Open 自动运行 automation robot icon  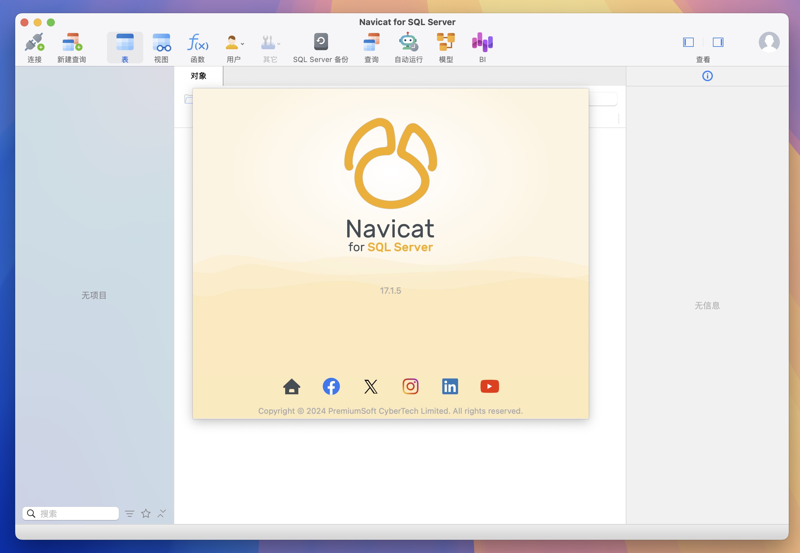[x=409, y=42]
